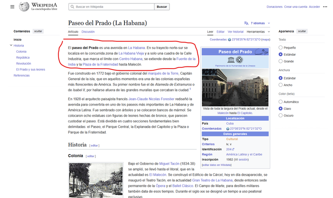Select Ancho width option
This screenshot has width=333, height=198.
281,85
